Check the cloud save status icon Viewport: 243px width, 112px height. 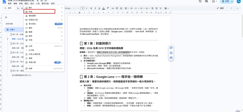(46, 1)
